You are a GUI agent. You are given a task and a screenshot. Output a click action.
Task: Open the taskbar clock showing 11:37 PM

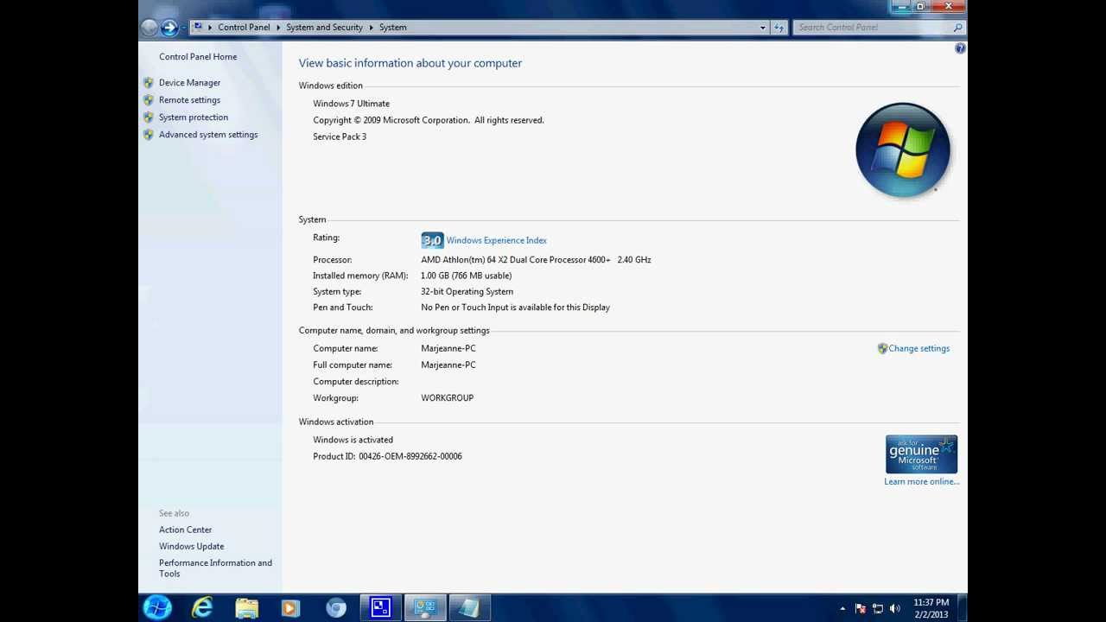931,608
